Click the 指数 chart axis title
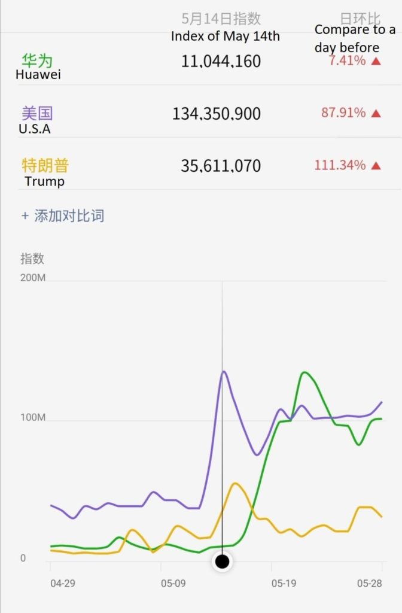 point(32,259)
